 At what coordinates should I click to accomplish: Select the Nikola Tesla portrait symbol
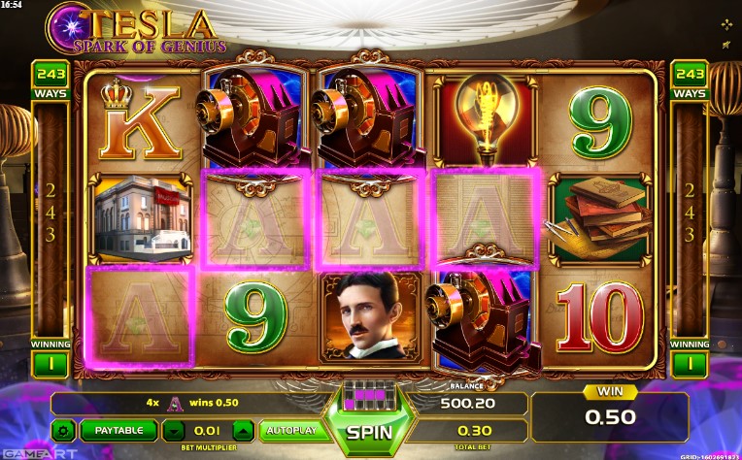370,317
